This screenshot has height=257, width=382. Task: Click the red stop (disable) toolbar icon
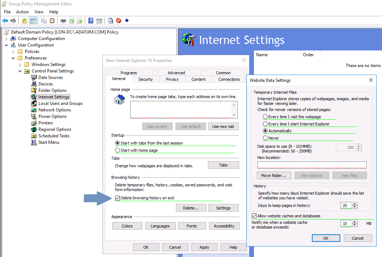pyautogui.click(x=118, y=21)
